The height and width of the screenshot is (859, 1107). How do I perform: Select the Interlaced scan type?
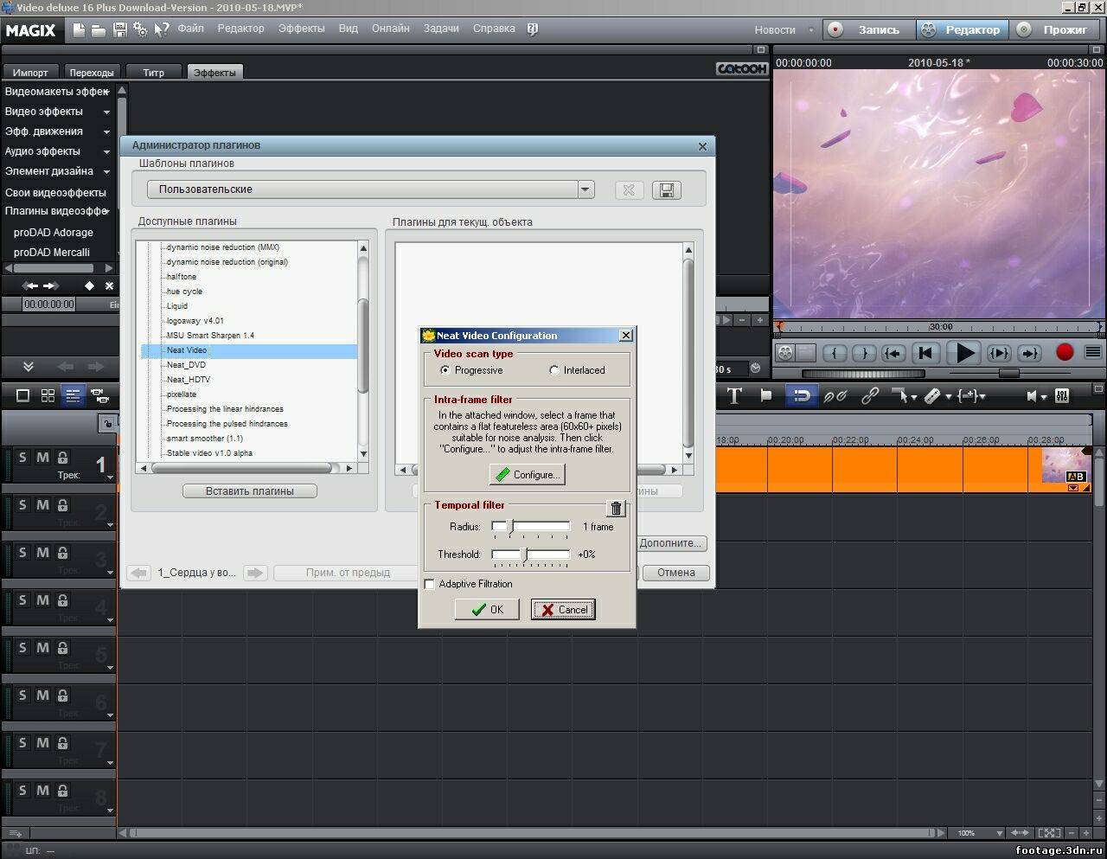[x=554, y=370]
